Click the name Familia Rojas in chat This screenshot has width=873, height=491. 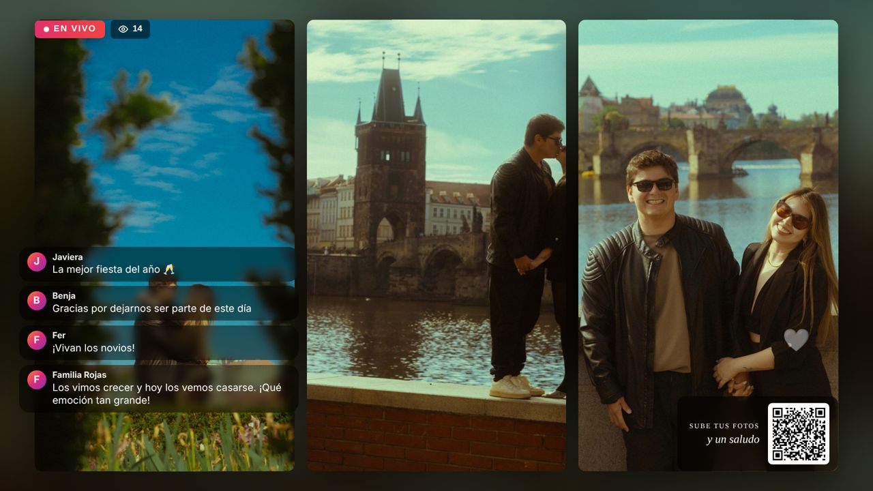79,375
